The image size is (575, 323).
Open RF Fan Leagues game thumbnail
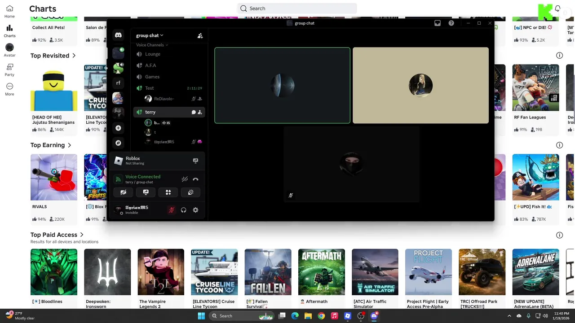(536, 87)
